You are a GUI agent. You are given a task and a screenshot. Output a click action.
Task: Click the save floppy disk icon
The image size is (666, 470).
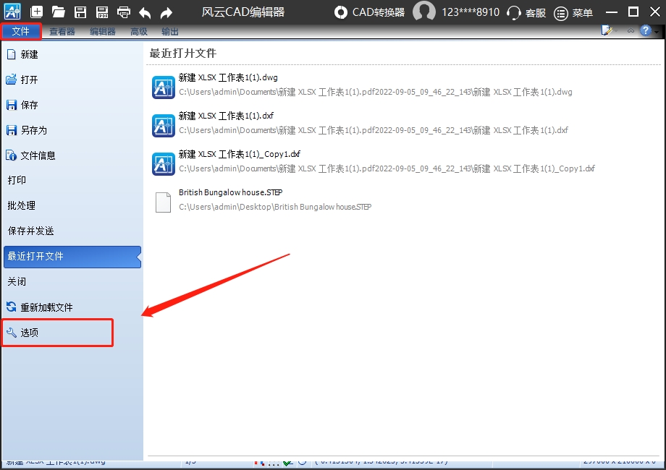[80, 12]
